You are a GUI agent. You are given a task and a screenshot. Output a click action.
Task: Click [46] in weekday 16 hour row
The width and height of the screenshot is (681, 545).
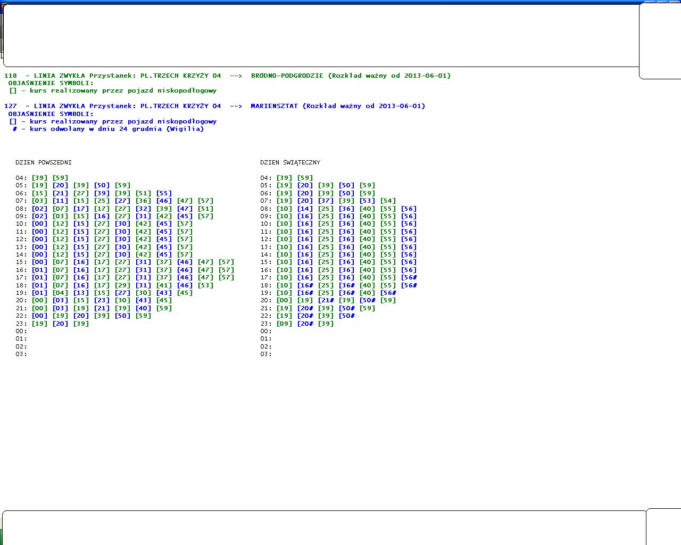(x=185, y=270)
